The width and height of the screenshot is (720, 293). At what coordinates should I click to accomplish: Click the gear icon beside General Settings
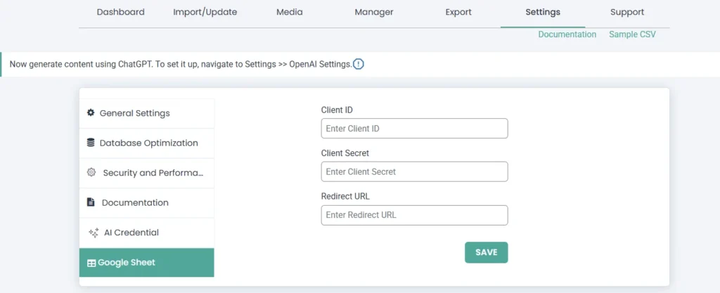pos(91,113)
